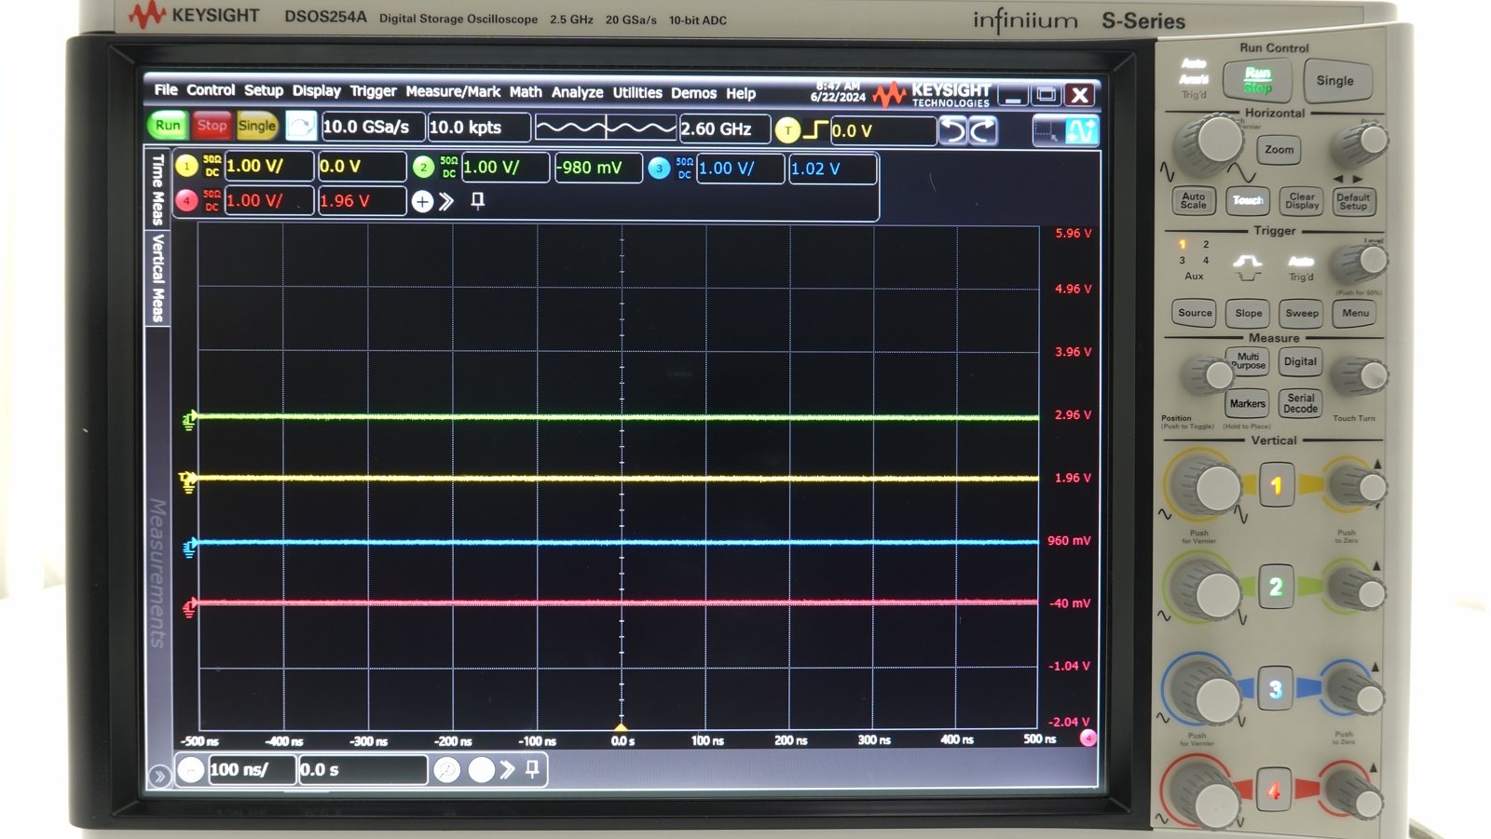Toggle front panel channel 3 key

coord(1275,689)
